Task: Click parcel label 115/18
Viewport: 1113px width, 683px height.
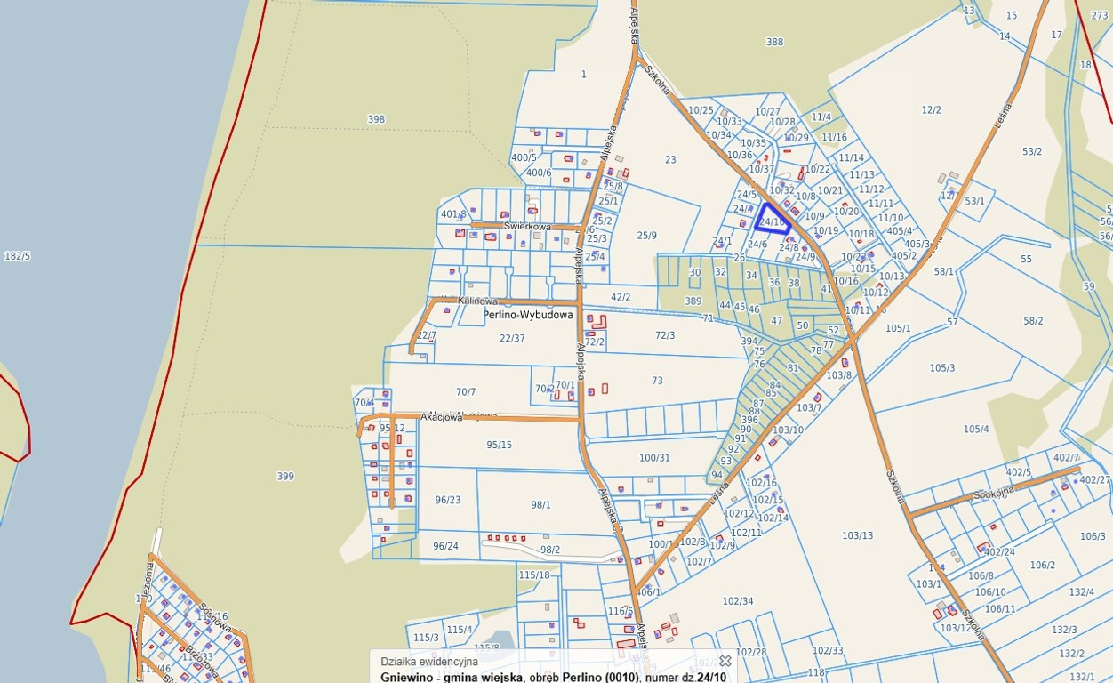Action: click(x=534, y=575)
